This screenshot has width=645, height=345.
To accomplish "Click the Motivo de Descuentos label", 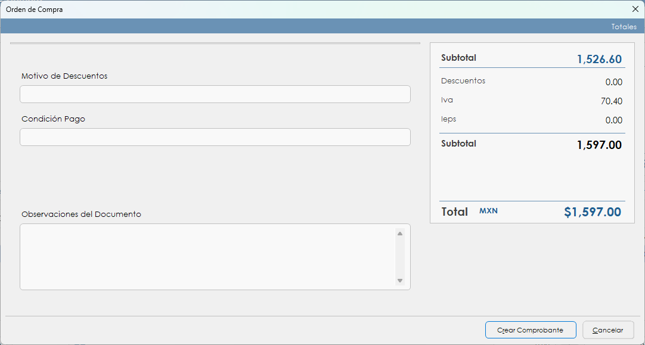I will click(x=64, y=76).
